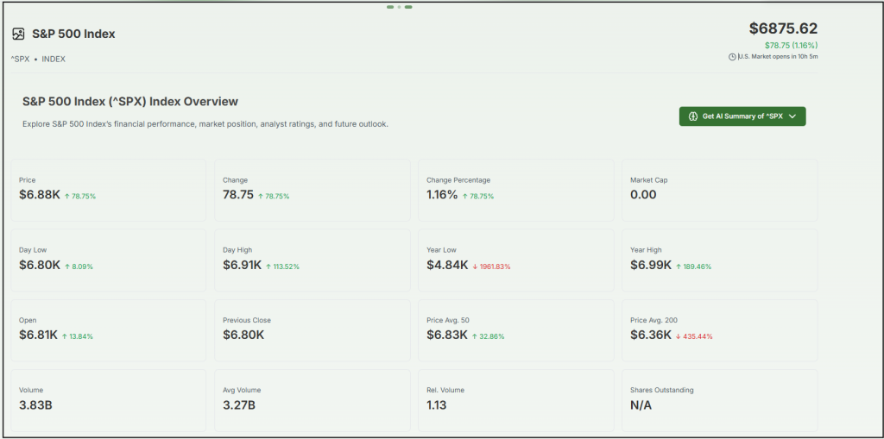884x439 pixels.
Task: Select the Previous Close card
Action: point(312,329)
